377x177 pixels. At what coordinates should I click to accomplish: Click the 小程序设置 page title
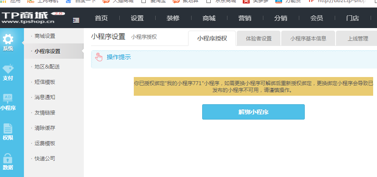(108, 37)
